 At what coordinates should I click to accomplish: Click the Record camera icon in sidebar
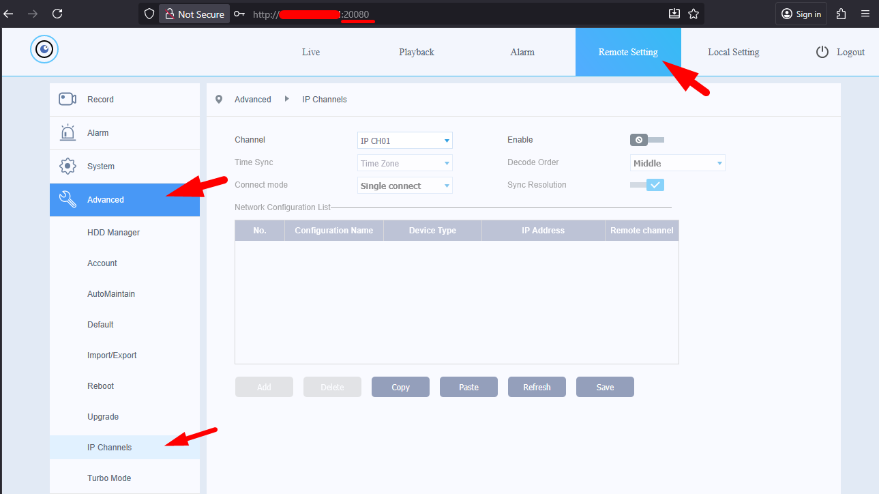[68, 99]
